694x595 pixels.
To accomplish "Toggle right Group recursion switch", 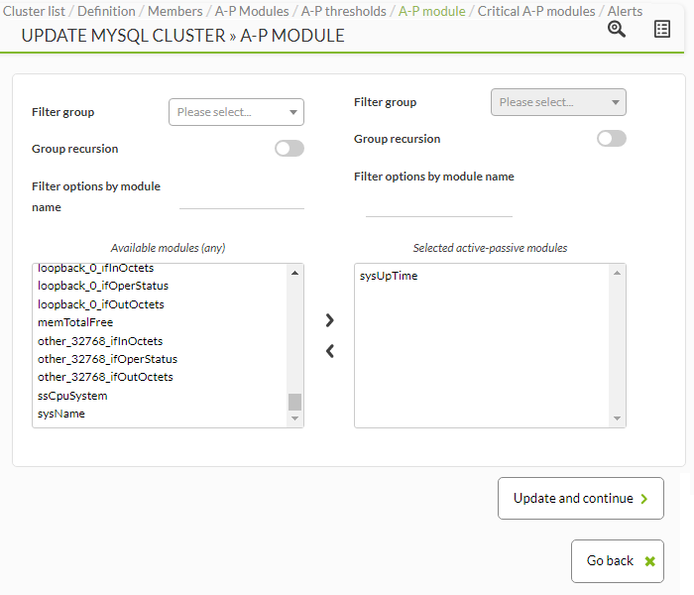I will (612, 139).
